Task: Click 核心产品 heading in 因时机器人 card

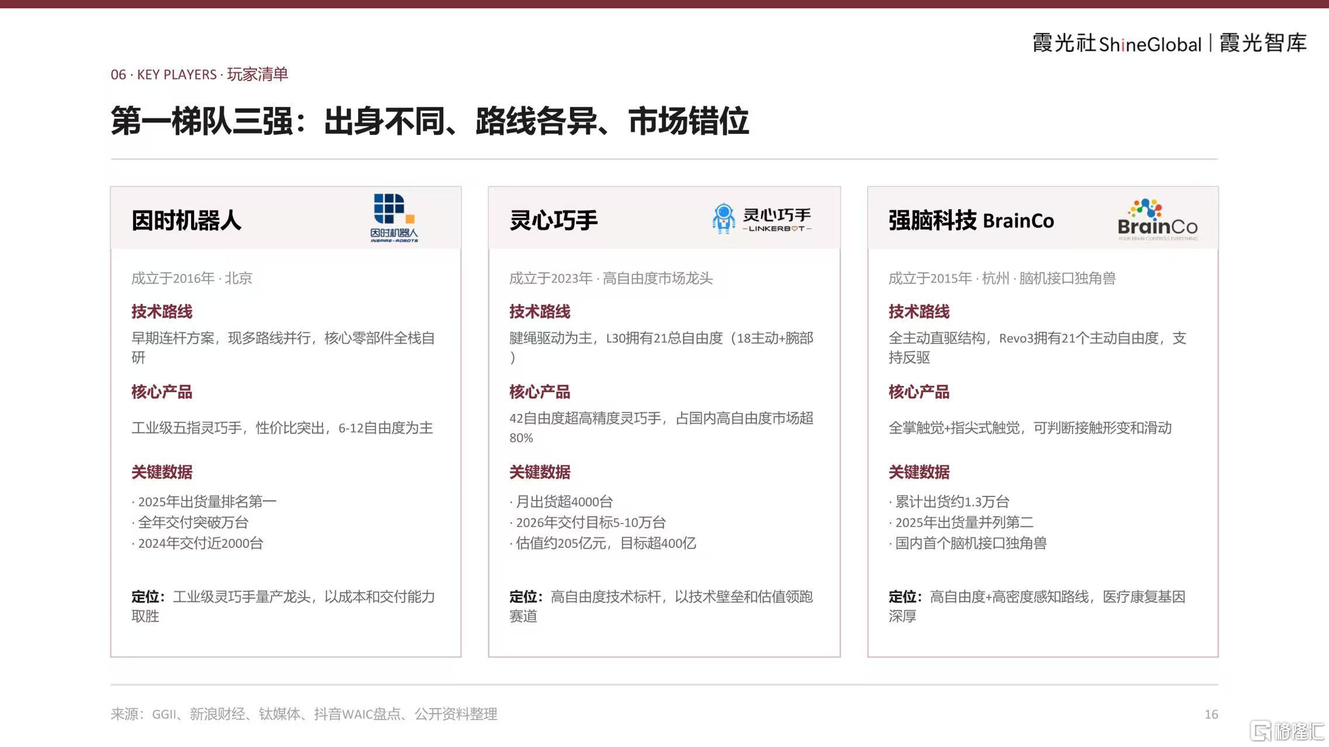Action: point(162,392)
